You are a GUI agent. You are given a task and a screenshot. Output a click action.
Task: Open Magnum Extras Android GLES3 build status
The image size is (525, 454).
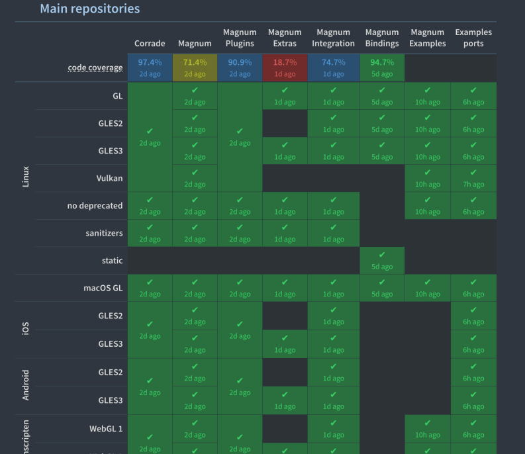pos(285,401)
